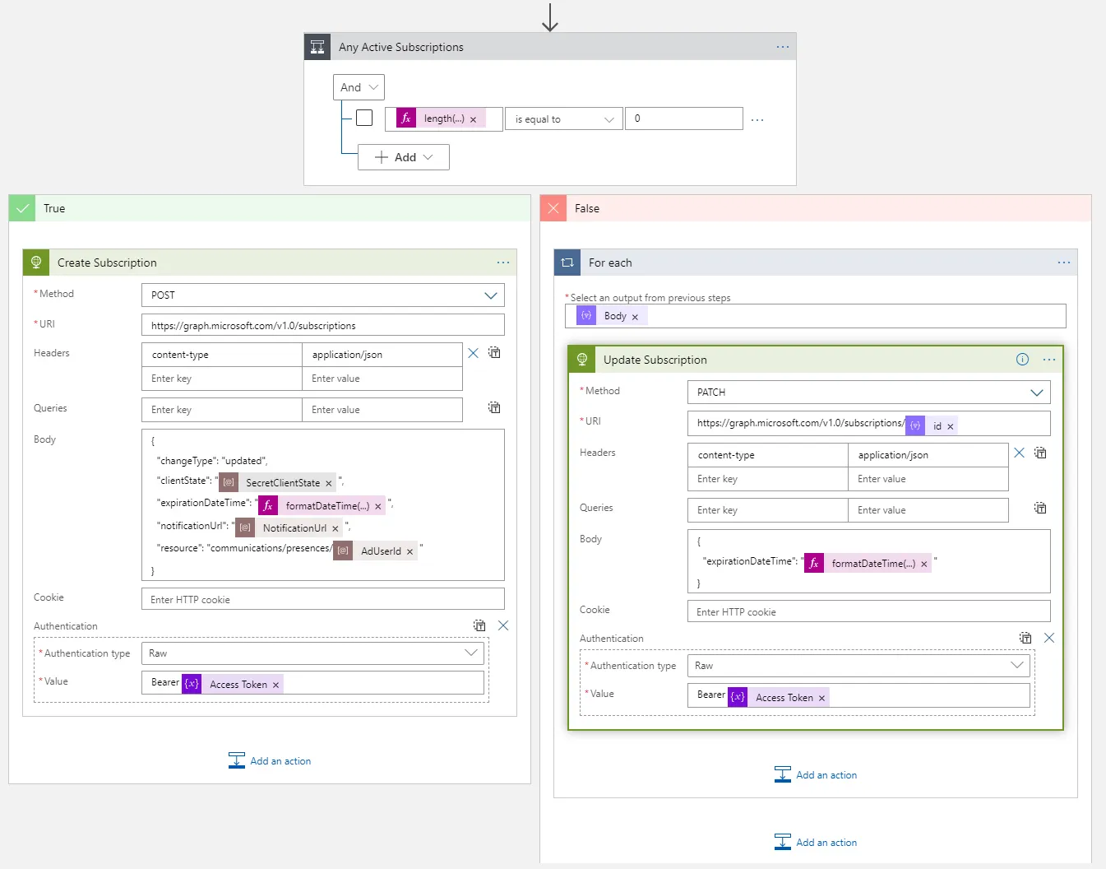The height and width of the screenshot is (869, 1106).
Task: Click the AdUserId token in resource line
Action: tap(375, 551)
